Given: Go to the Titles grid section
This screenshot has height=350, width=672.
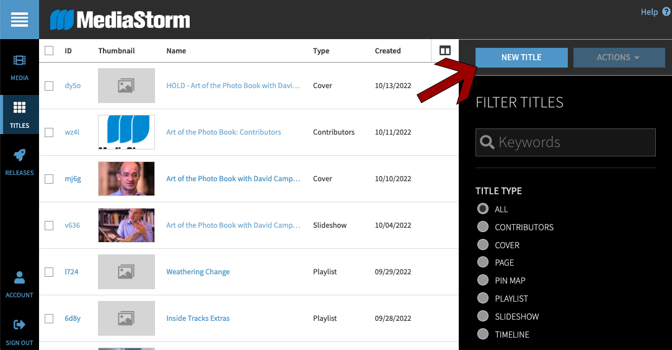Looking at the screenshot, I should coord(19,115).
